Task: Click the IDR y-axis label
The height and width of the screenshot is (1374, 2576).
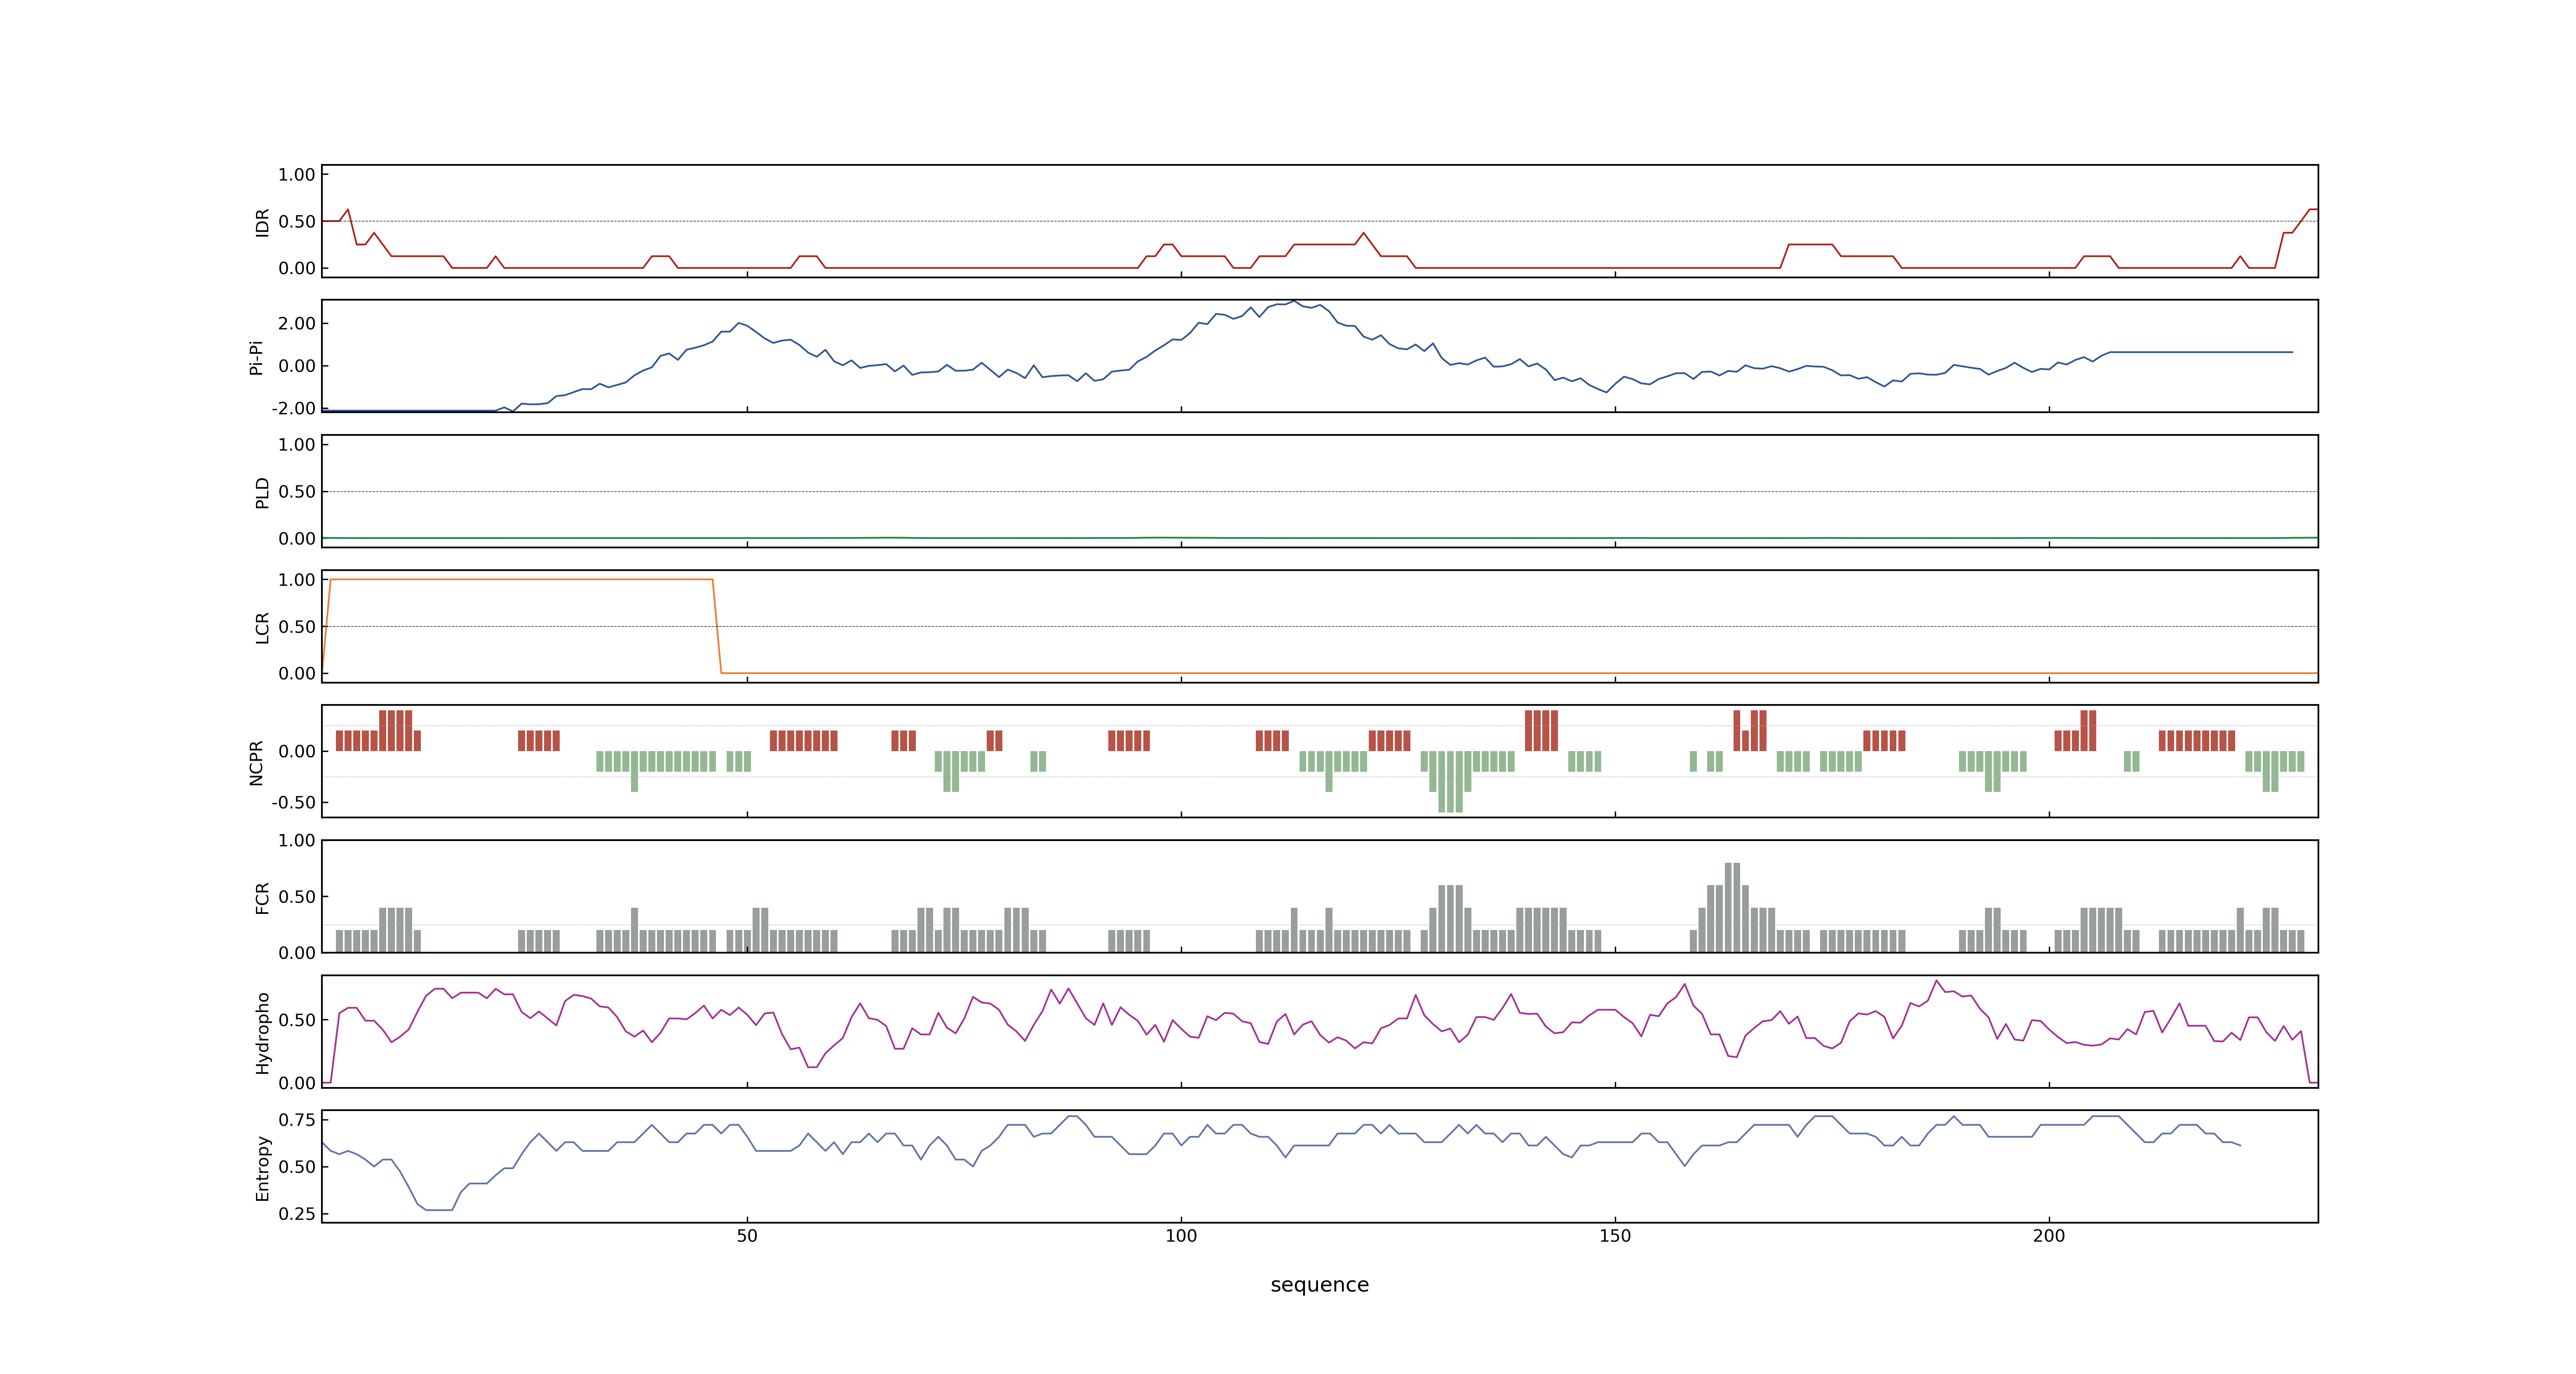Action: (x=262, y=222)
